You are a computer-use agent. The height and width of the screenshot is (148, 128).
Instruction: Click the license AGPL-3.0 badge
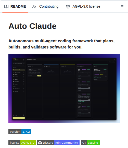pyautogui.click(x=22, y=143)
